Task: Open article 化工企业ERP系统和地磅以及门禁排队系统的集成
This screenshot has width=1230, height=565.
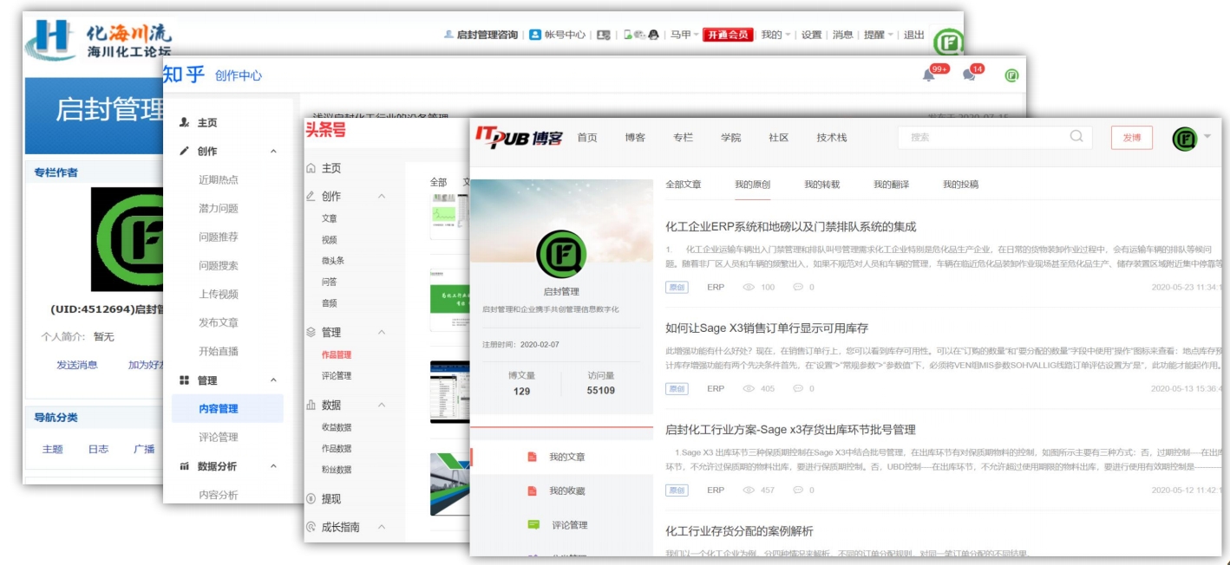Action: tap(790, 227)
